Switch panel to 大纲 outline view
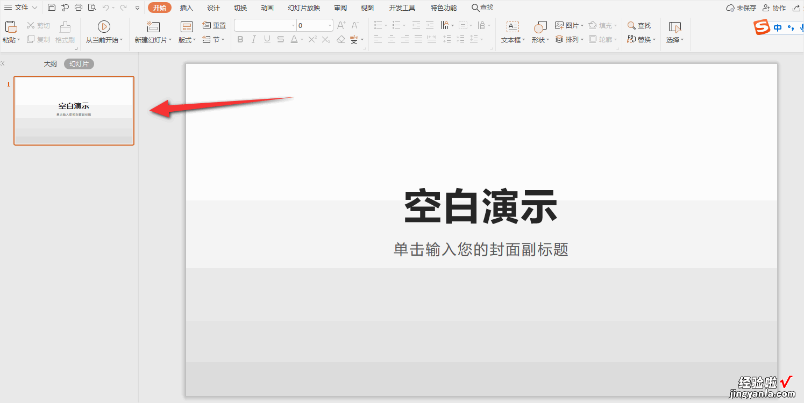The height and width of the screenshot is (403, 804). pyautogui.click(x=50, y=63)
